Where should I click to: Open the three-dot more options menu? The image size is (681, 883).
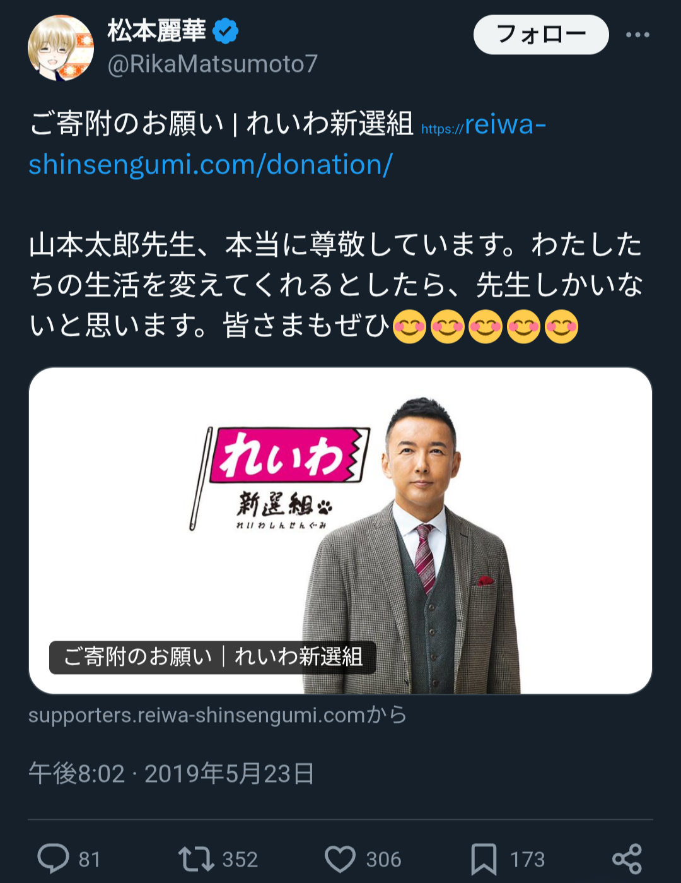coord(637,35)
